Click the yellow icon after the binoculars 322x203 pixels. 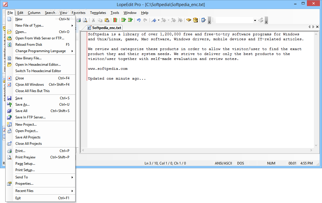click(195, 20)
